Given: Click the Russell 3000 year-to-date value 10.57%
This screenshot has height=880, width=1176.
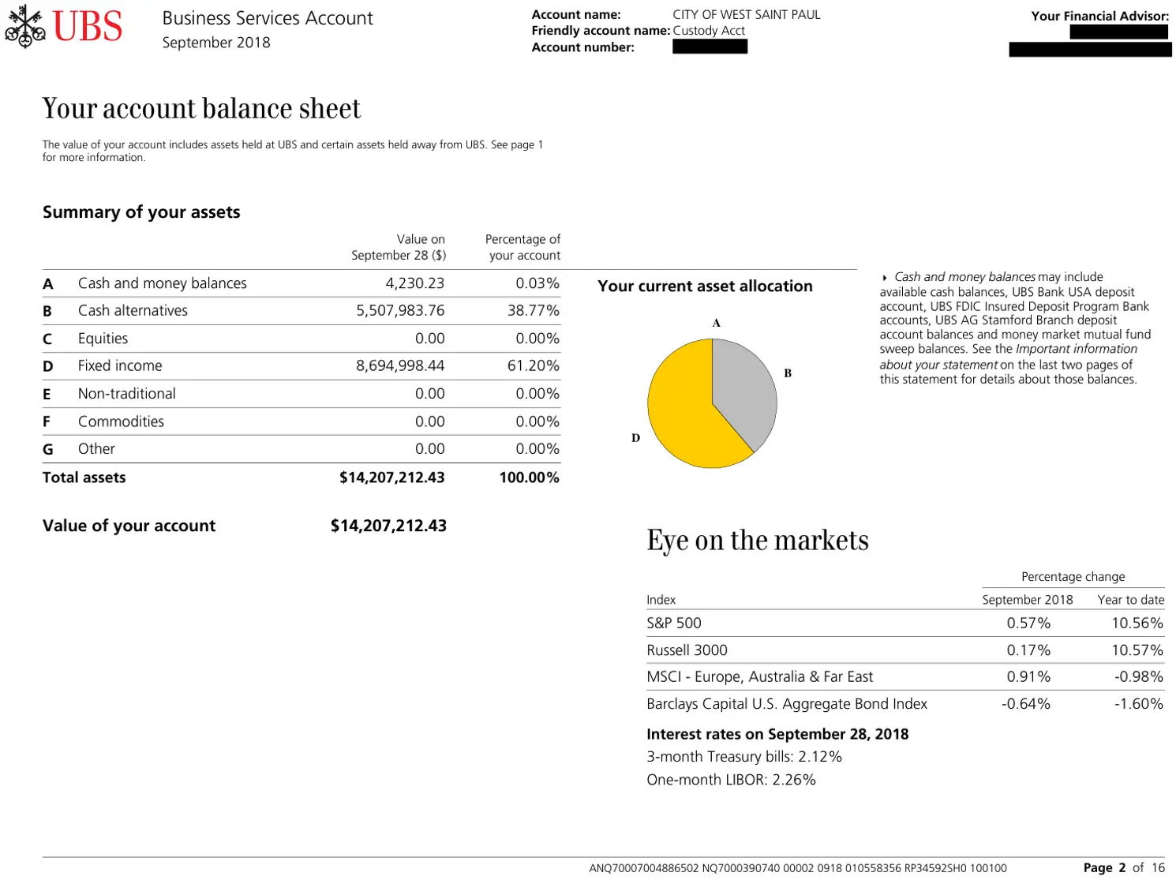Looking at the screenshot, I should pyautogui.click(x=1137, y=650).
